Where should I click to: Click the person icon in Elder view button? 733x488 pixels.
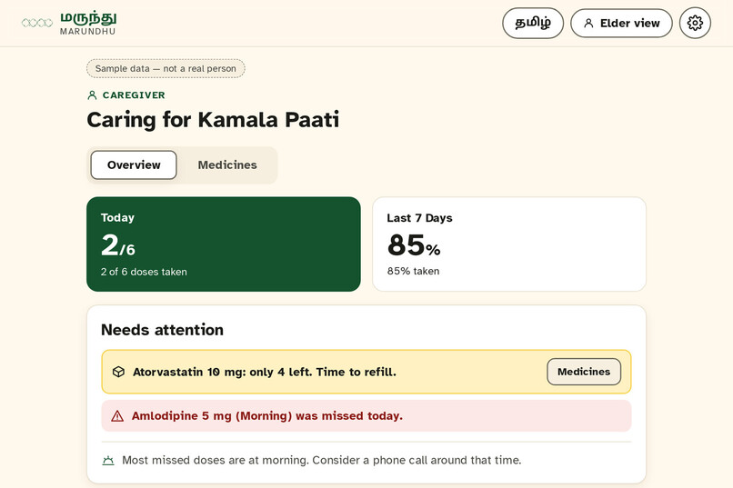pyautogui.click(x=588, y=23)
